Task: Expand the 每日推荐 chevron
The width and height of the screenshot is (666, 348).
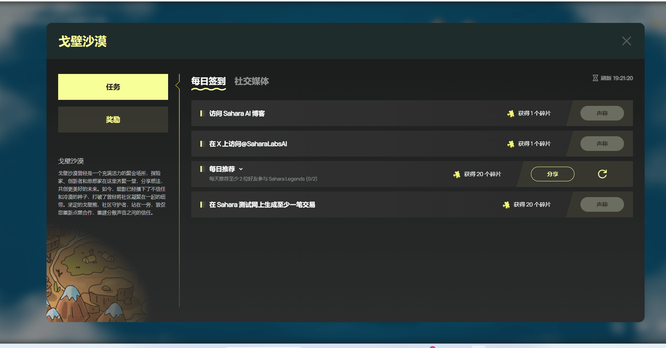Action: (241, 169)
